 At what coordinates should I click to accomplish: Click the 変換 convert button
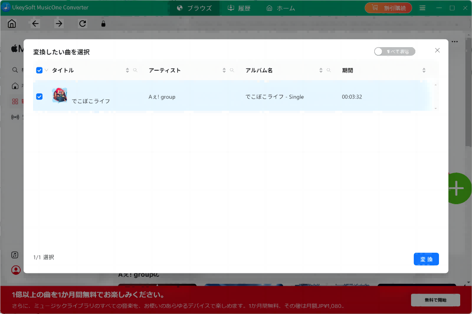coord(426,259)
